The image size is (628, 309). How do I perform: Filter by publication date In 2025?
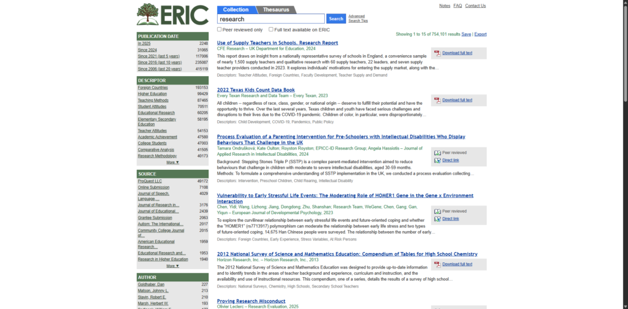(x=144, y=44)
